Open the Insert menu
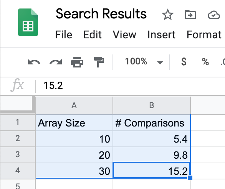This screenshot has height=189, width=225. [x=161, y=35]
